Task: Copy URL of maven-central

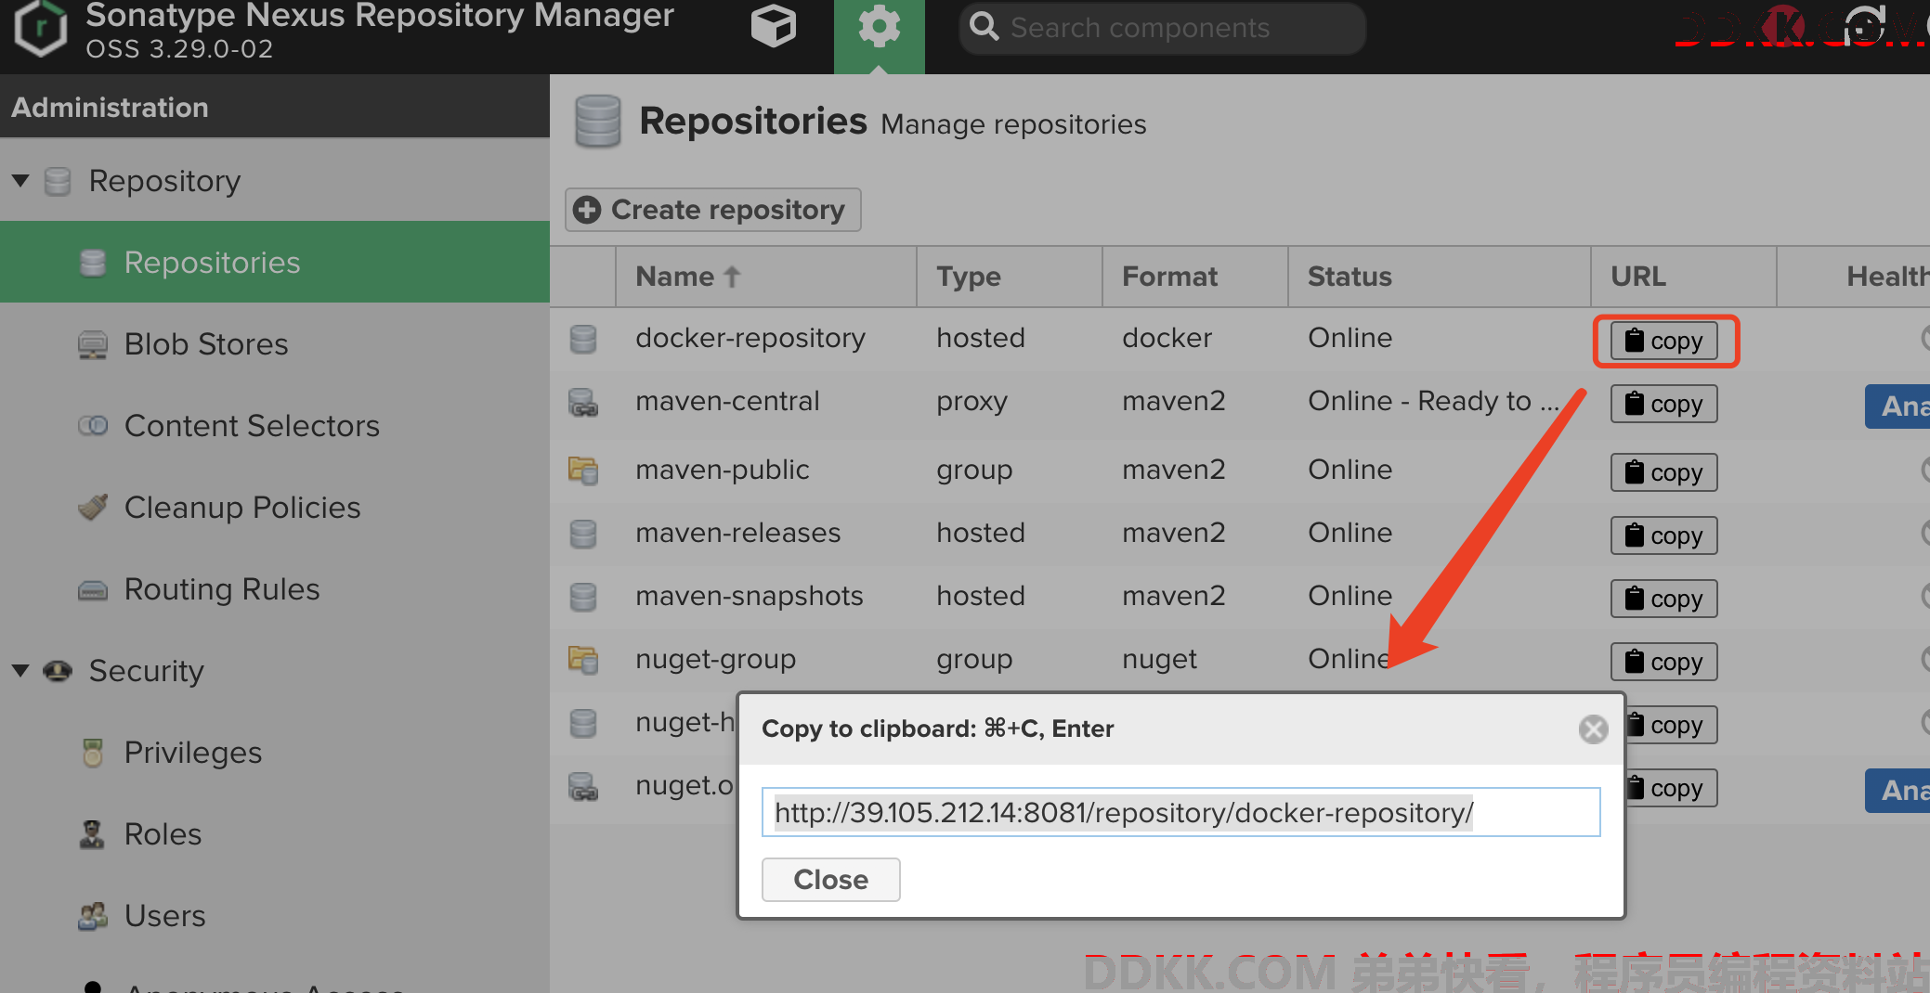Action: [1663, 404]
